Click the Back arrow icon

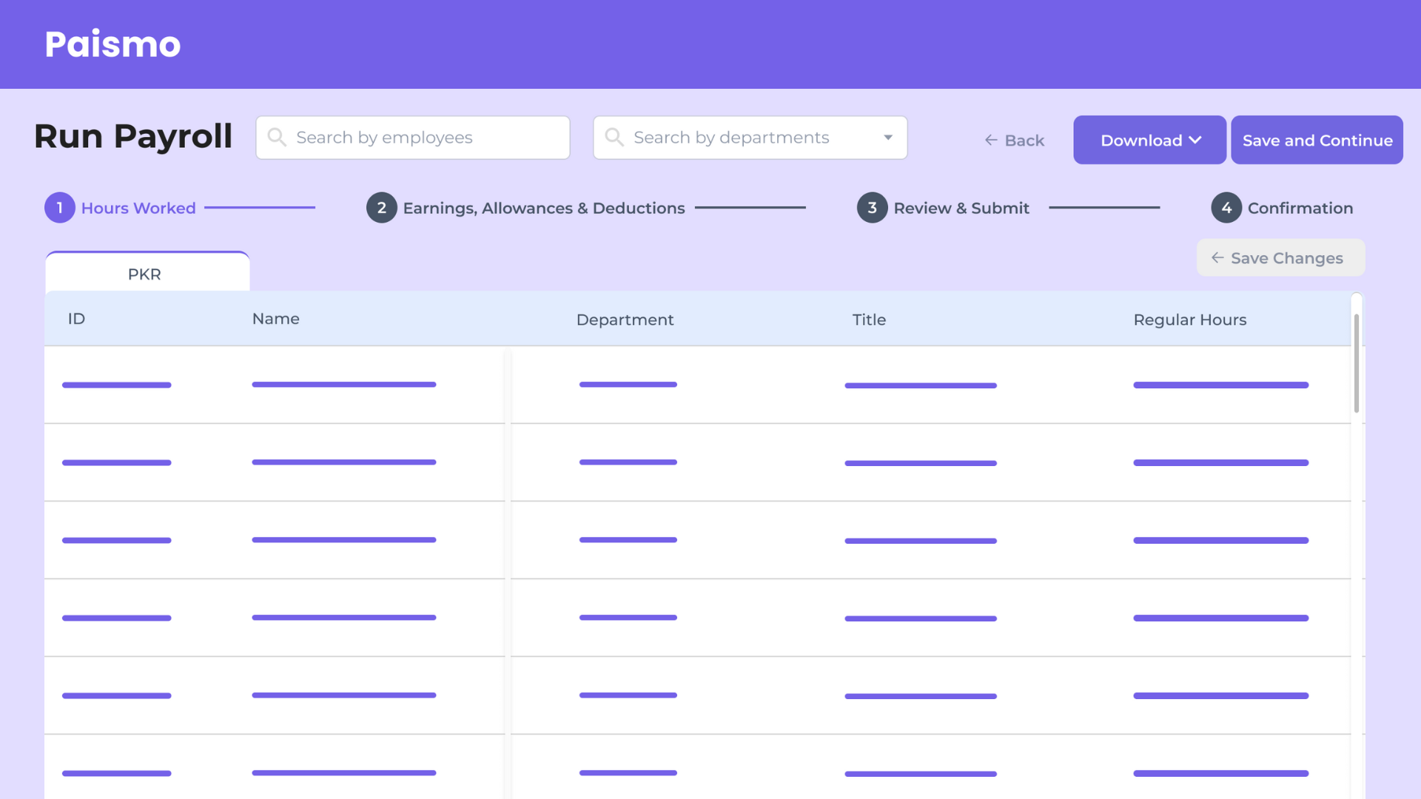click(x=991, y=141)
